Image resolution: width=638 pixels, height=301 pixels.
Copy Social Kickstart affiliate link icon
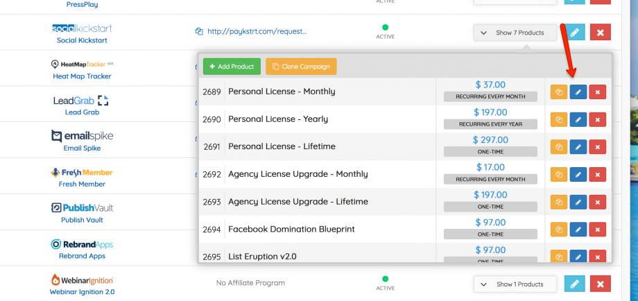200,31
